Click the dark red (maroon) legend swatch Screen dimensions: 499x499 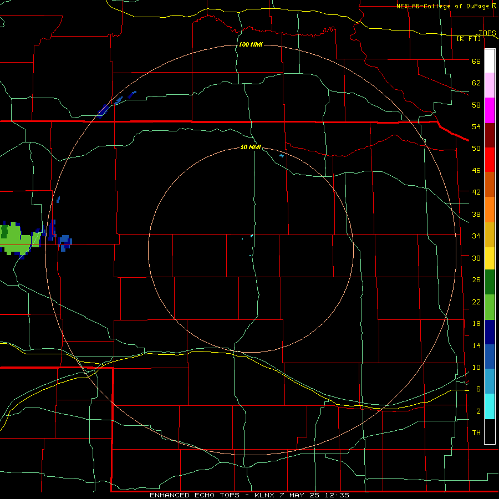pos(490,135)
